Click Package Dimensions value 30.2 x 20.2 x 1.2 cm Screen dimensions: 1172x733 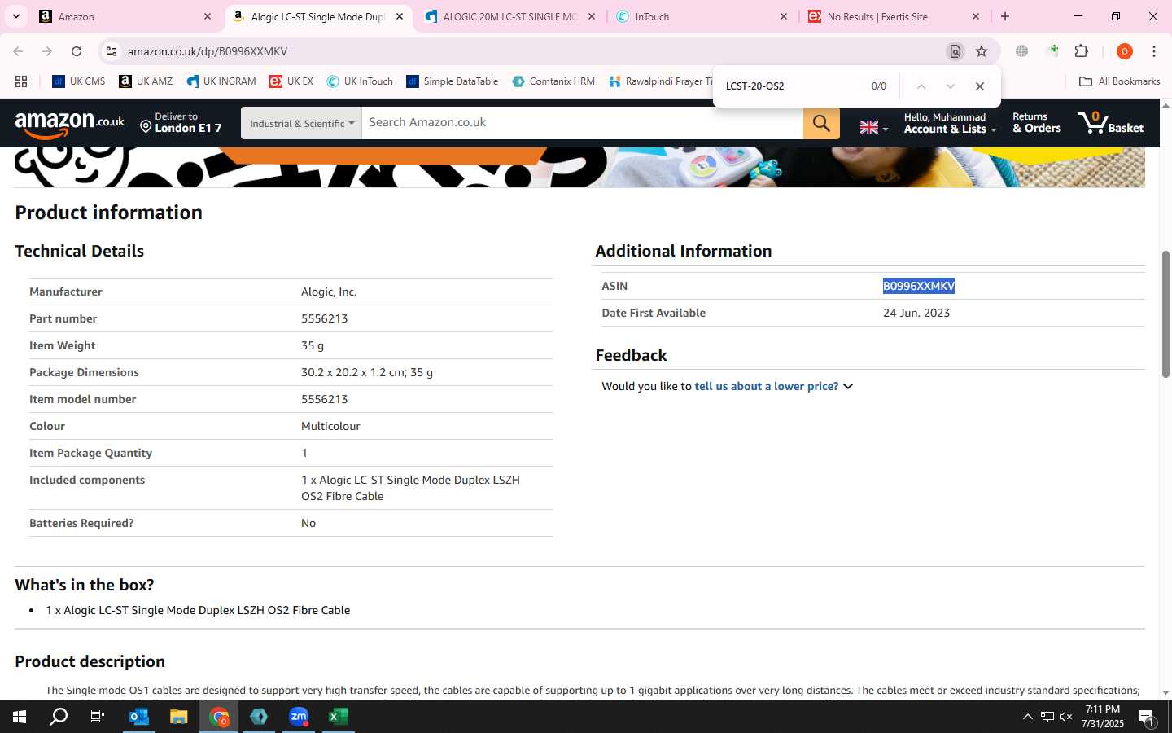(367, 372)
